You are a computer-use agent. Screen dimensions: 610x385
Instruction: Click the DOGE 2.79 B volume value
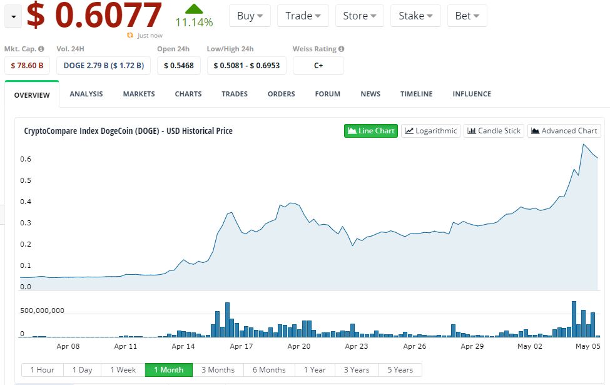point(103,65)
